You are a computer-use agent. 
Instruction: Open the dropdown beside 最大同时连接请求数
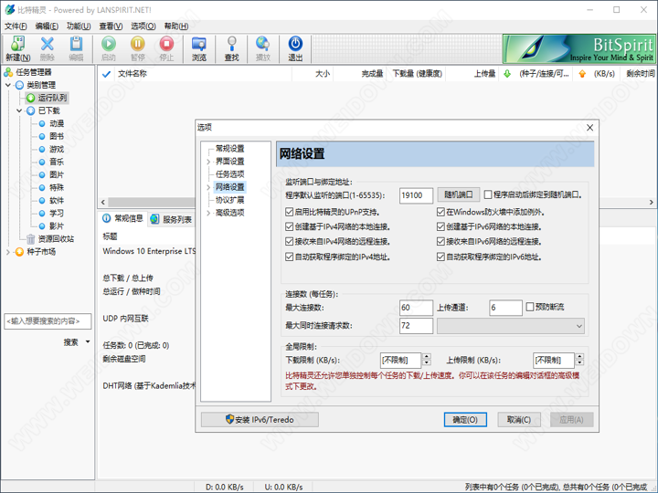tap(578, 326)
